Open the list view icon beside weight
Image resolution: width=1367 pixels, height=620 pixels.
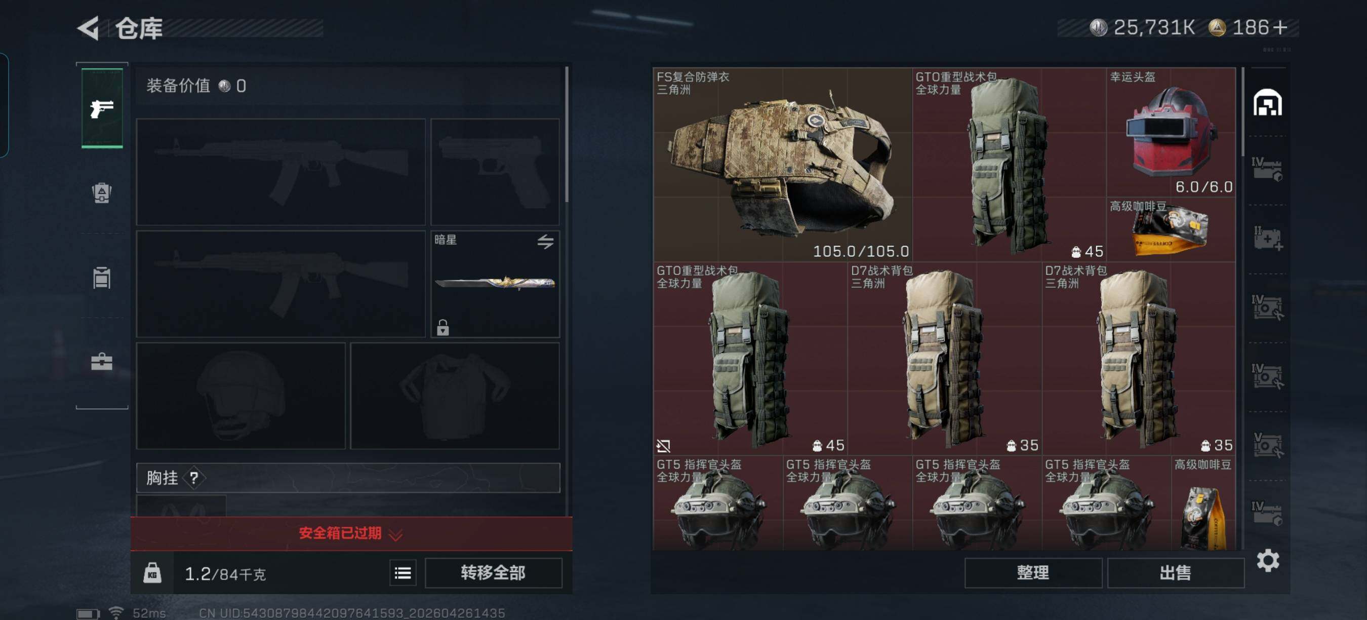click(403, 573)
